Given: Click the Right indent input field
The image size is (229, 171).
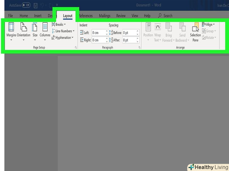Looking at the screenshot, I should point(98,40).
